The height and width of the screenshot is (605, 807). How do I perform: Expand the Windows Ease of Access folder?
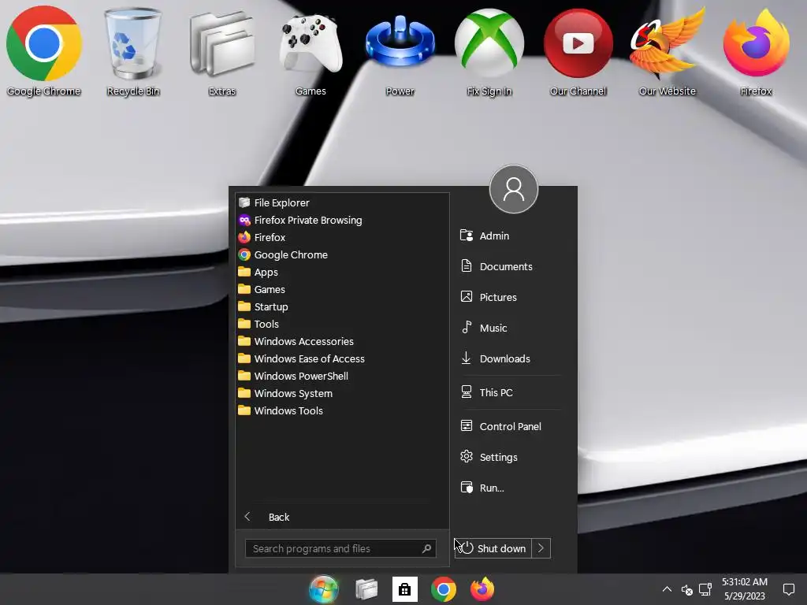pos(342,358)
